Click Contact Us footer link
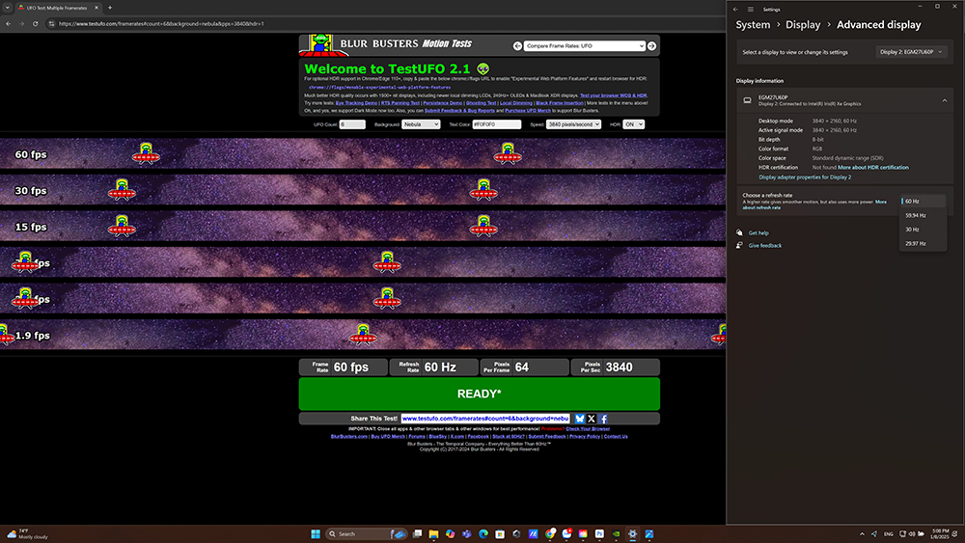This screenshot has width=965, height=543. 616,437
